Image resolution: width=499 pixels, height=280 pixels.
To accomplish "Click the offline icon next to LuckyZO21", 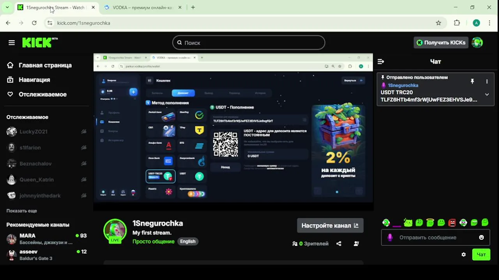I will (83, 131).
